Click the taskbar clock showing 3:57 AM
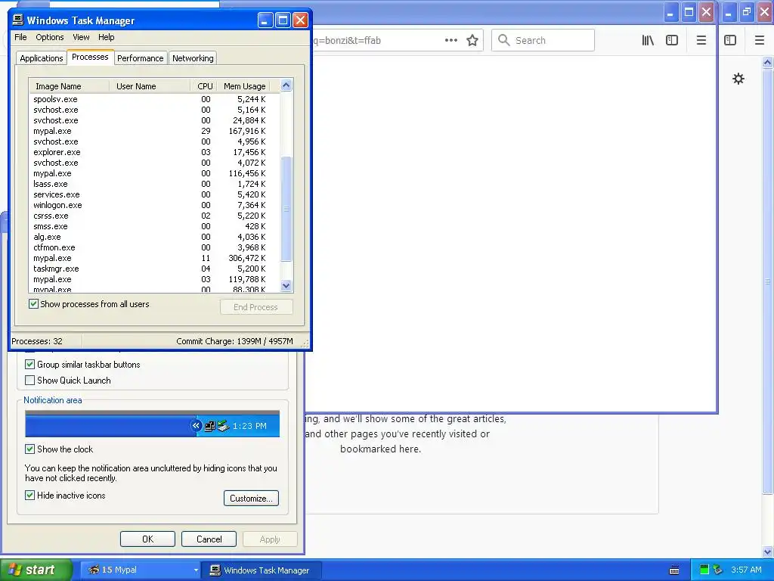This screenshot has height=581, width=774. coord(746,570)
